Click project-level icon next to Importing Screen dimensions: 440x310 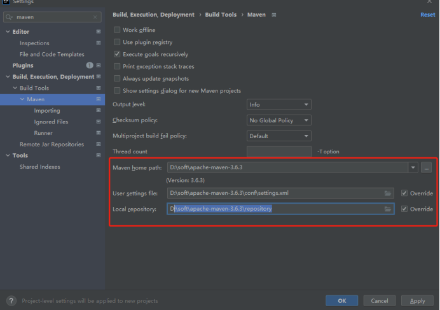pos(99,110)
